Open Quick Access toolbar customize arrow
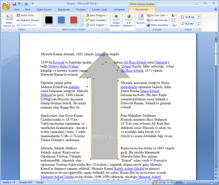 coord(33,4)
